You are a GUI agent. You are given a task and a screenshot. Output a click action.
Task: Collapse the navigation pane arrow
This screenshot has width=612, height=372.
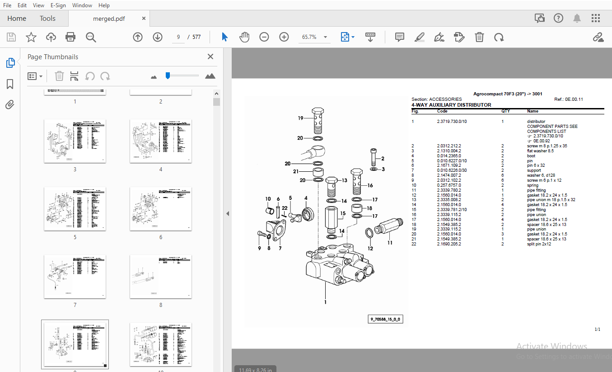[228, 213]
